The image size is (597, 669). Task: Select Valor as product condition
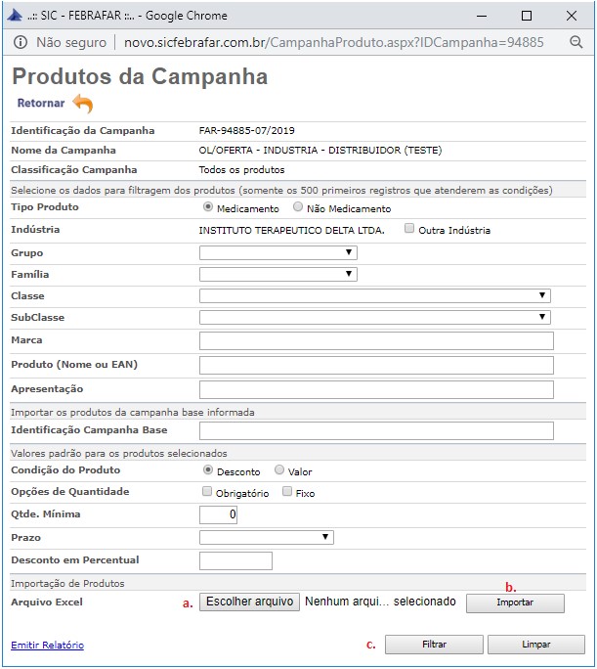click(x=279, y=470)
